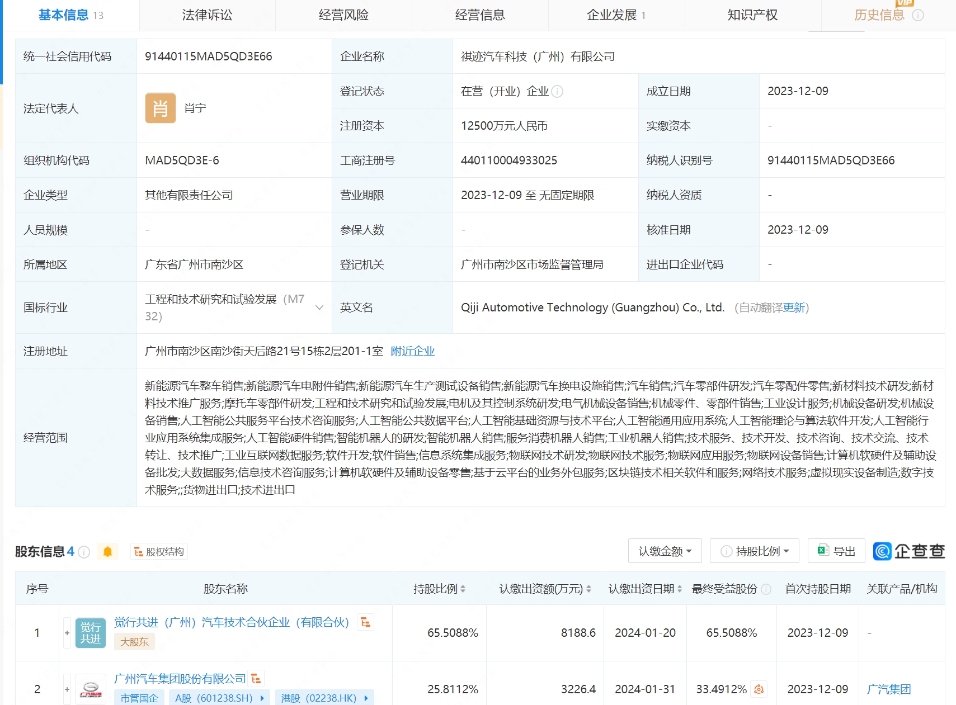Expand shareholder row 2 plus button

67,689
